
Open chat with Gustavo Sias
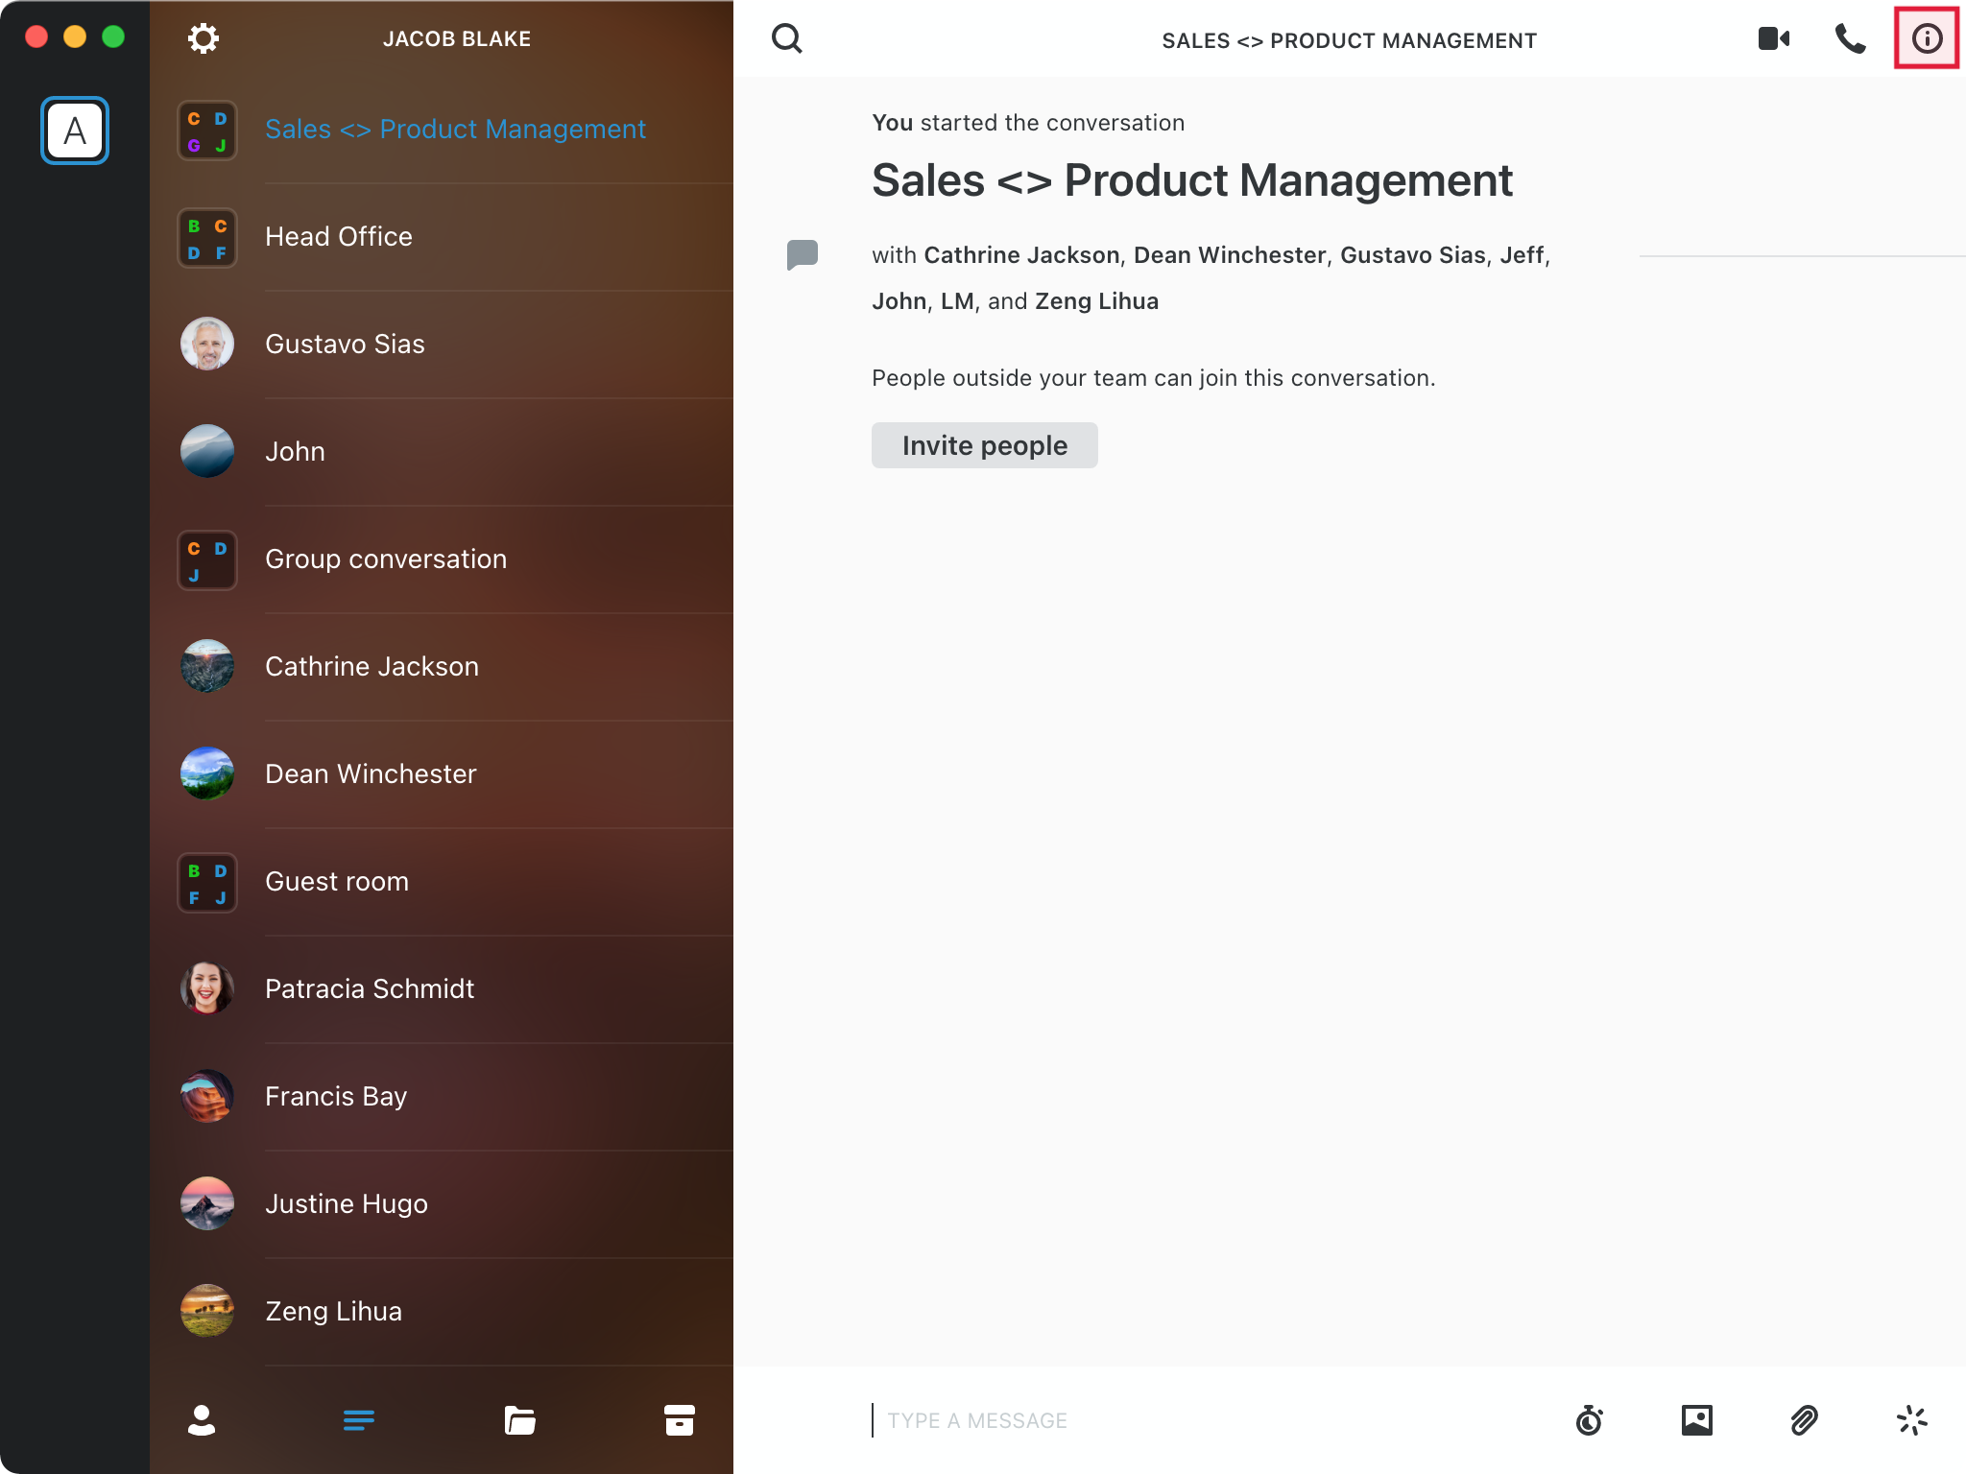tap(442, 345)
